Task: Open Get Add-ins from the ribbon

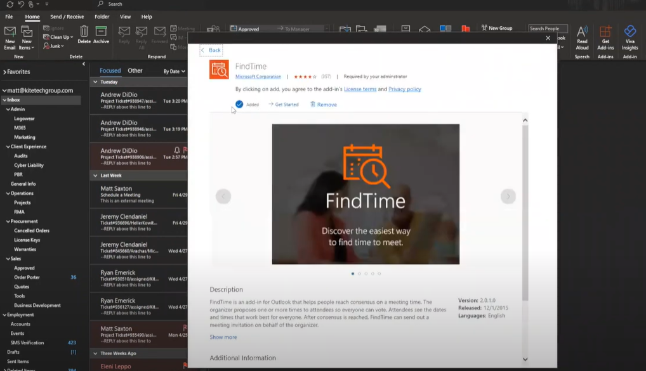Action: 605,37
